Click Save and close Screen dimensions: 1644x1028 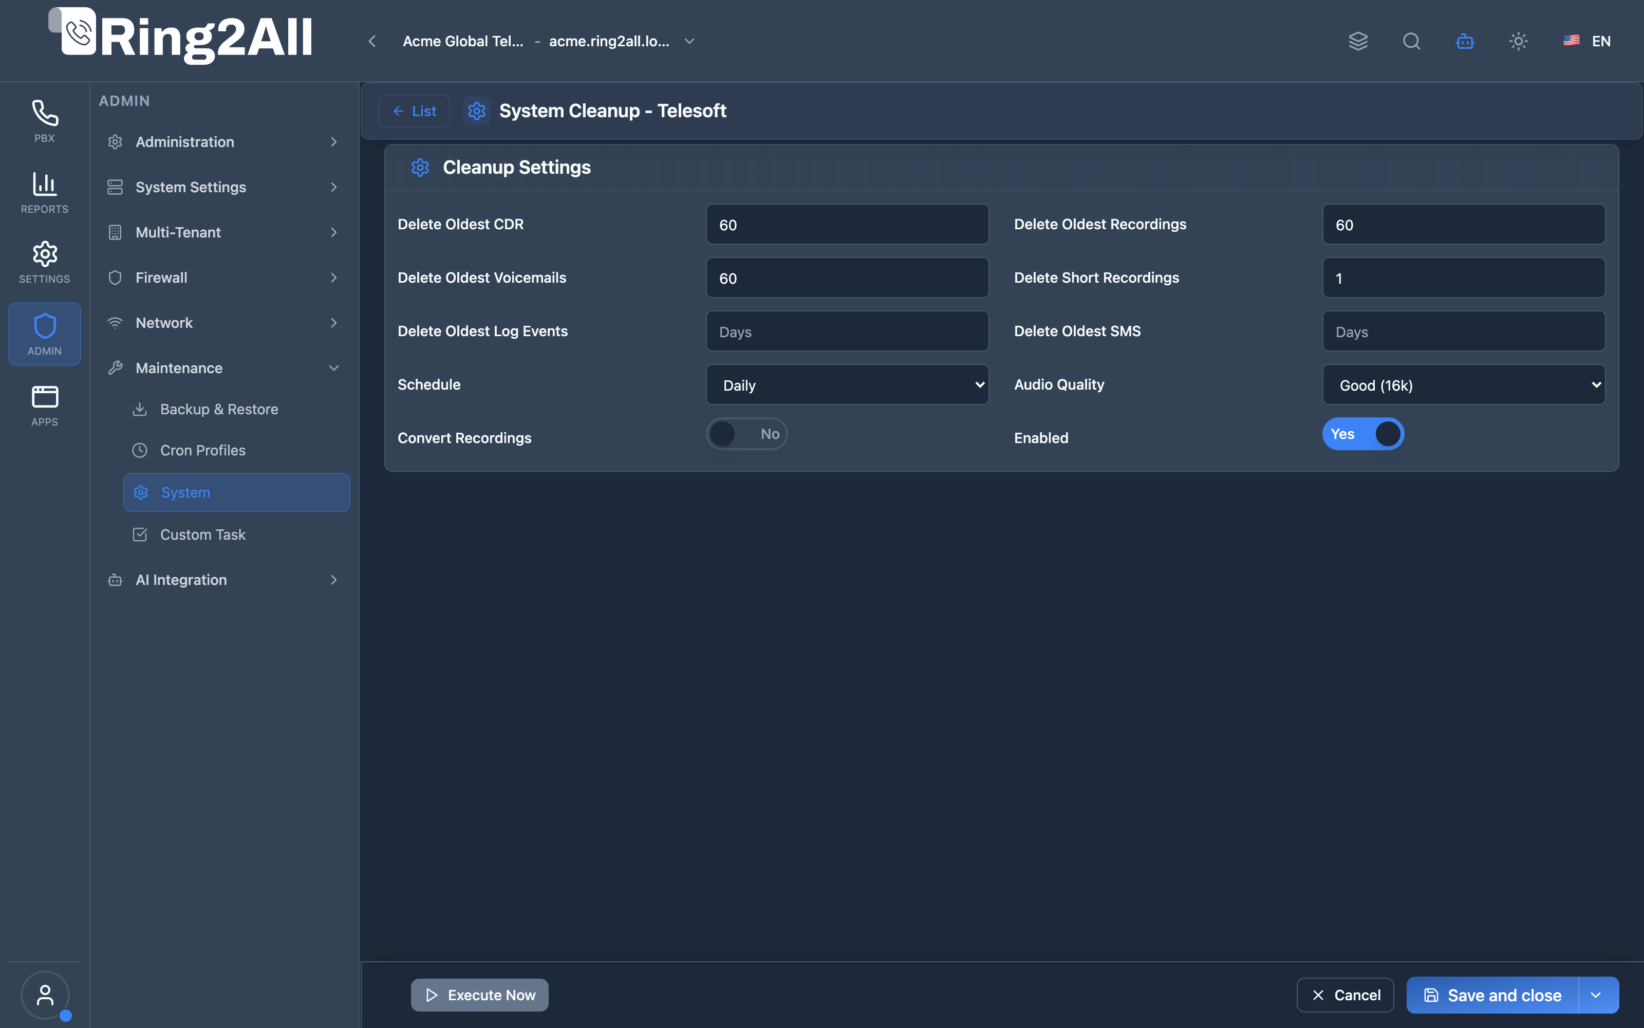(x=1492, y=996)
